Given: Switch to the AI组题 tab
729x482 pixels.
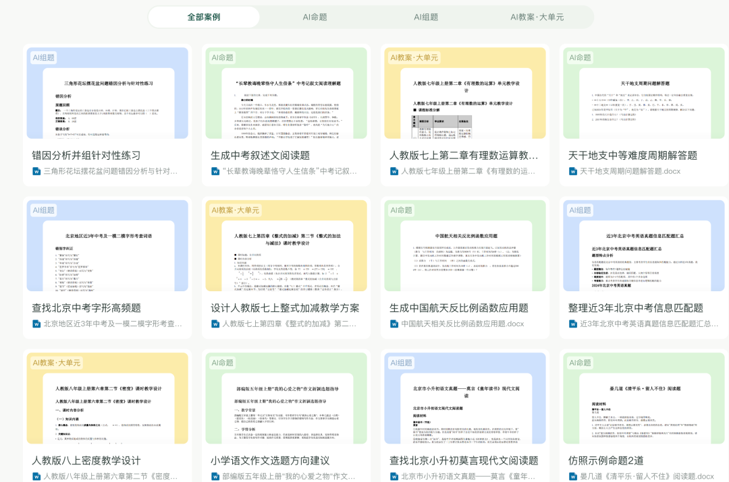Looking at the screenshot, I should point(425,16).
